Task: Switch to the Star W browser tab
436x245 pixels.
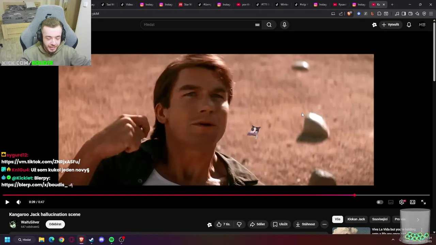Action: click(x=185, y=4)
